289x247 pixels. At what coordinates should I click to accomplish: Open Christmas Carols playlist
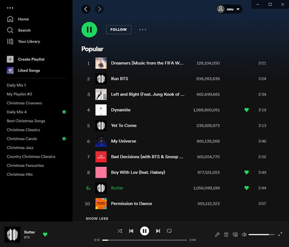point(22,138)
